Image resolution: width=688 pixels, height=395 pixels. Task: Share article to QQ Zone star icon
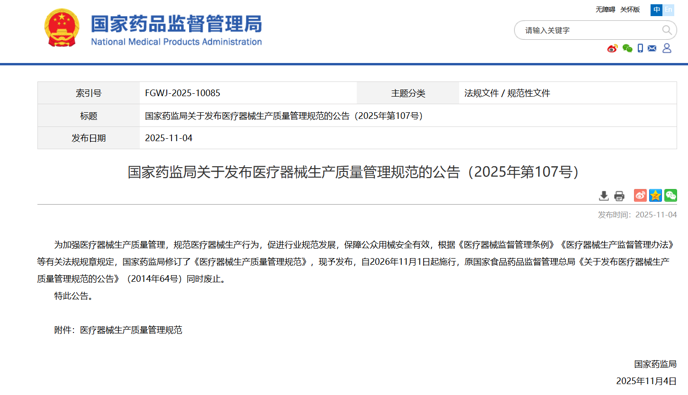[655, 195]
